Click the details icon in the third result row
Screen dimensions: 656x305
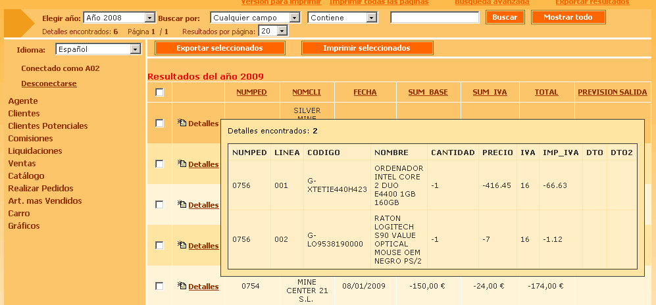tap(182, 205)
